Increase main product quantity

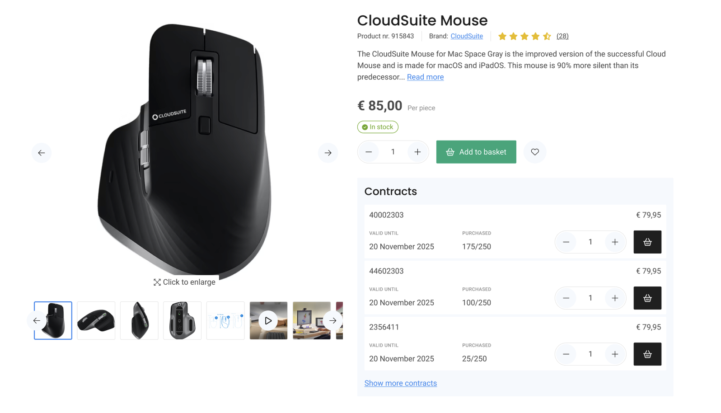pos(417,152)
